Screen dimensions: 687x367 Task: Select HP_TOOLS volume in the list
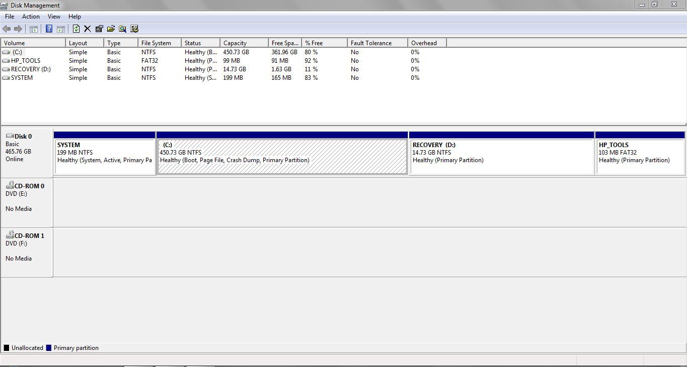[26, 61]
